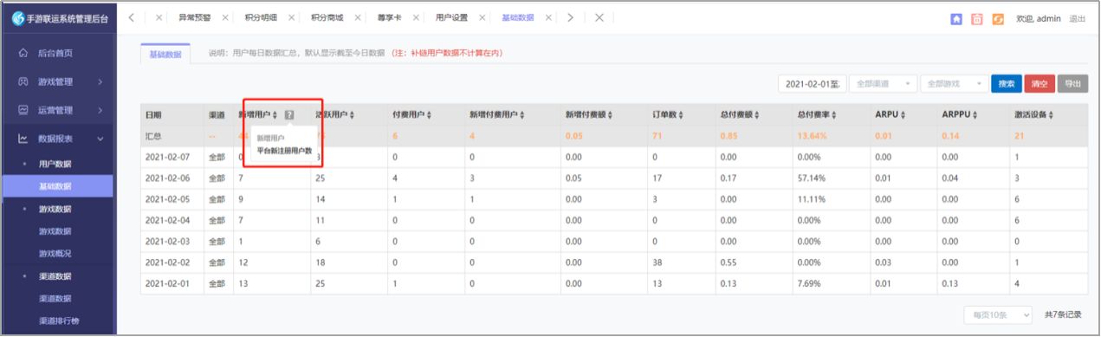Screen dimensions: 1101x337
Task: Collapse the 数据报表 sidebar menu
Action: (x=100, y=139)
